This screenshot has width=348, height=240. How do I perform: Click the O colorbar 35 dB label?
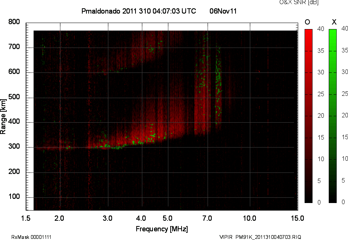pos(321,51)
